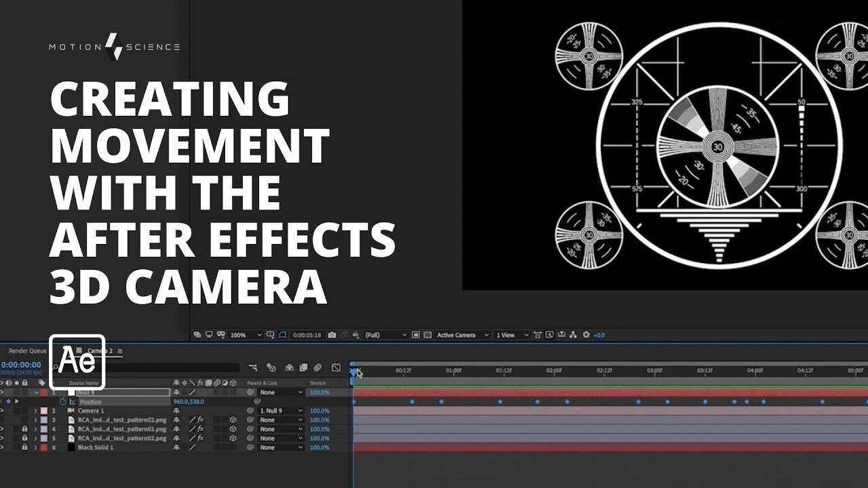The width and height of the screenshot is (868, 488).
Task: Toggle the transparency grid icon
Action: [427, 335]
